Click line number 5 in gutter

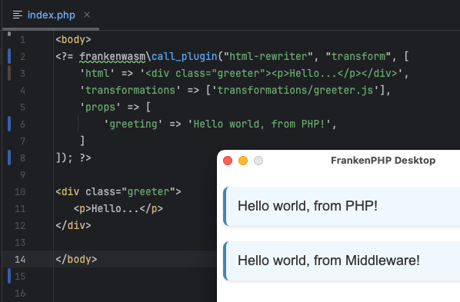click(x=22, y=108)
